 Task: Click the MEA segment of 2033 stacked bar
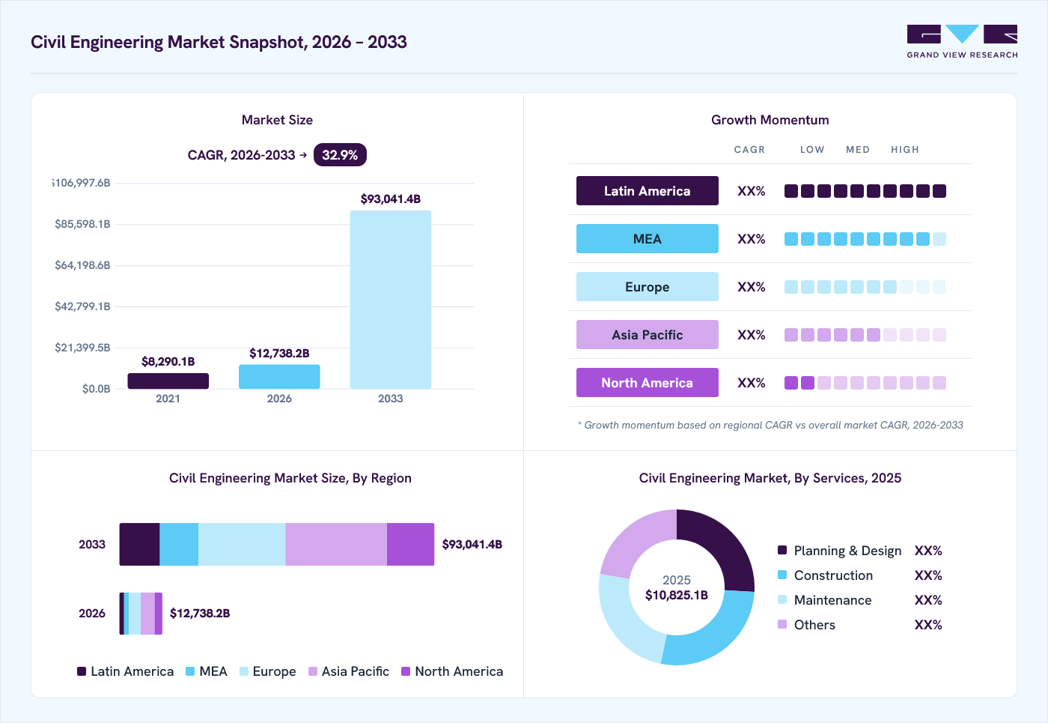[x=179, y=545]
